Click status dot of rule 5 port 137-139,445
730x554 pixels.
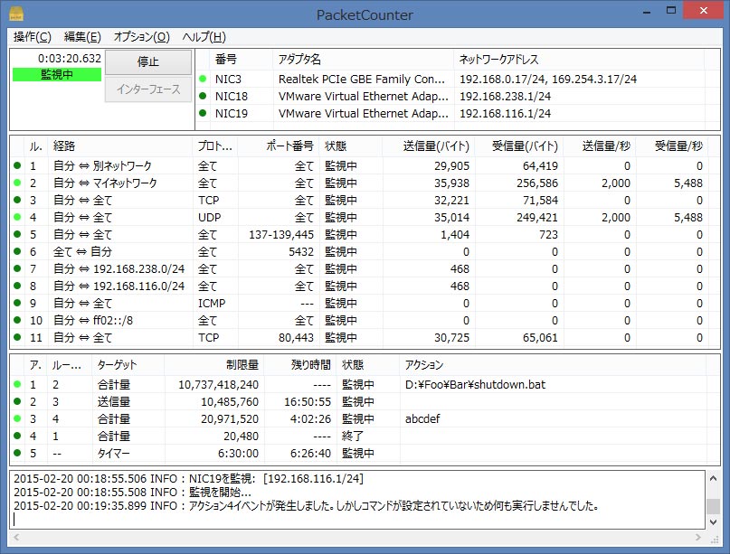(17, 234)
